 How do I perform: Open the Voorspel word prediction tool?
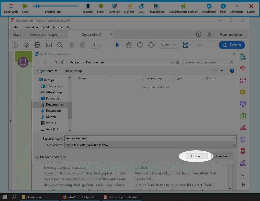[x=88, y=6]
